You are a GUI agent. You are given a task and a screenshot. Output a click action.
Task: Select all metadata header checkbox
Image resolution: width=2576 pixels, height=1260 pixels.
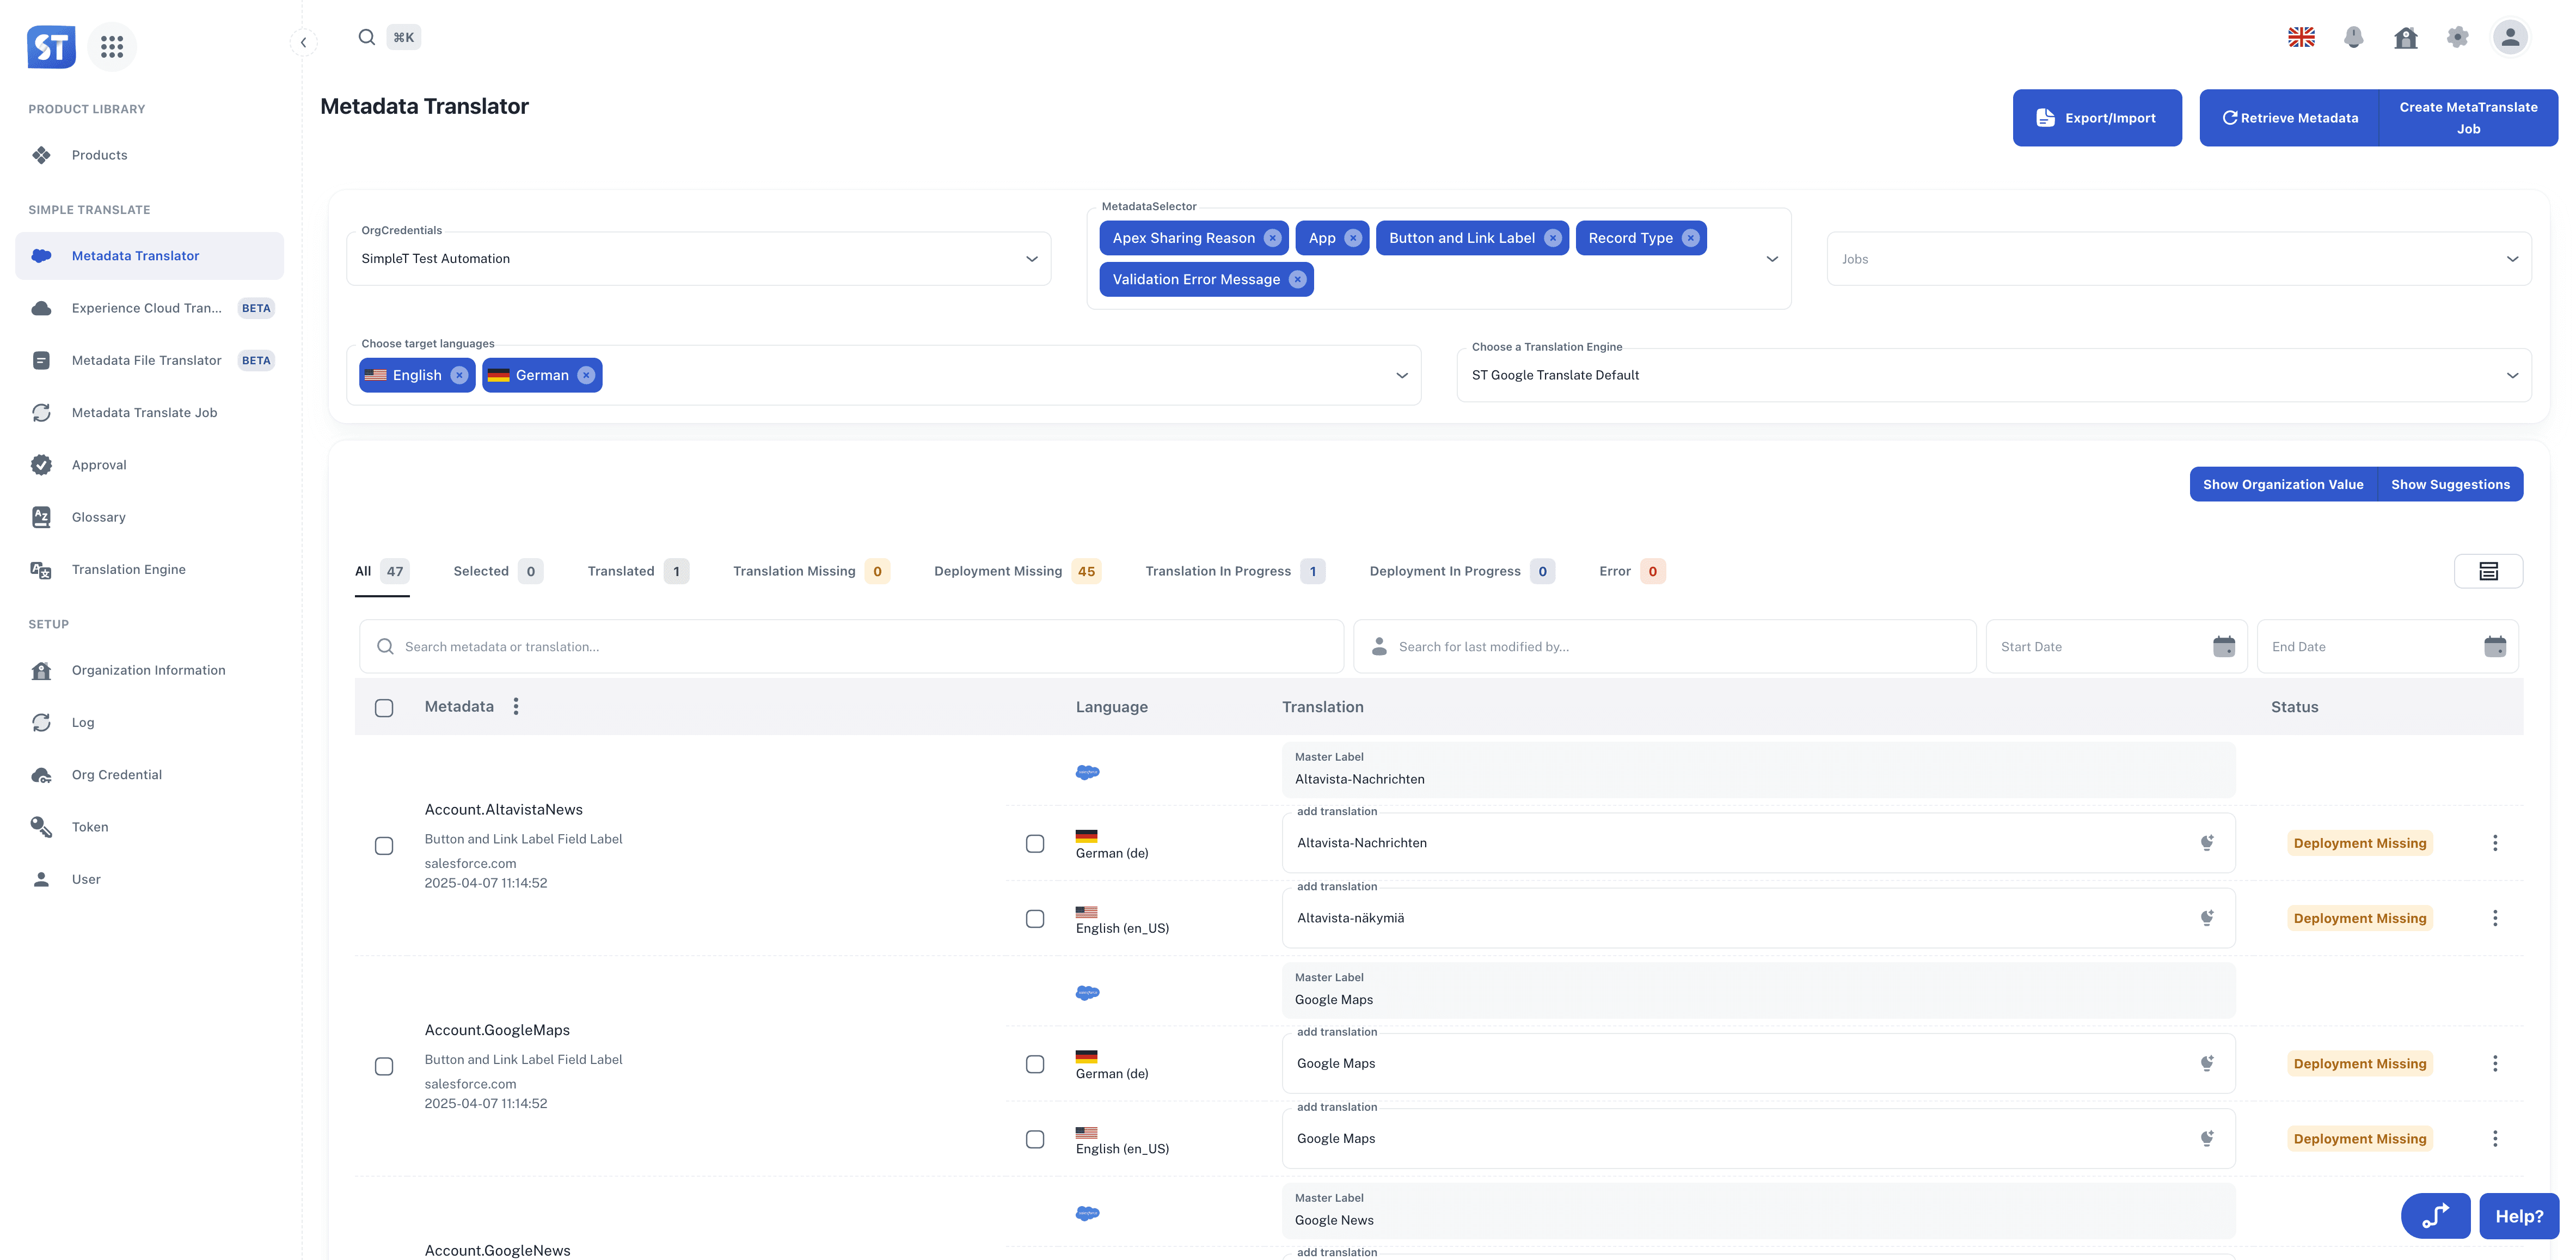384,708
